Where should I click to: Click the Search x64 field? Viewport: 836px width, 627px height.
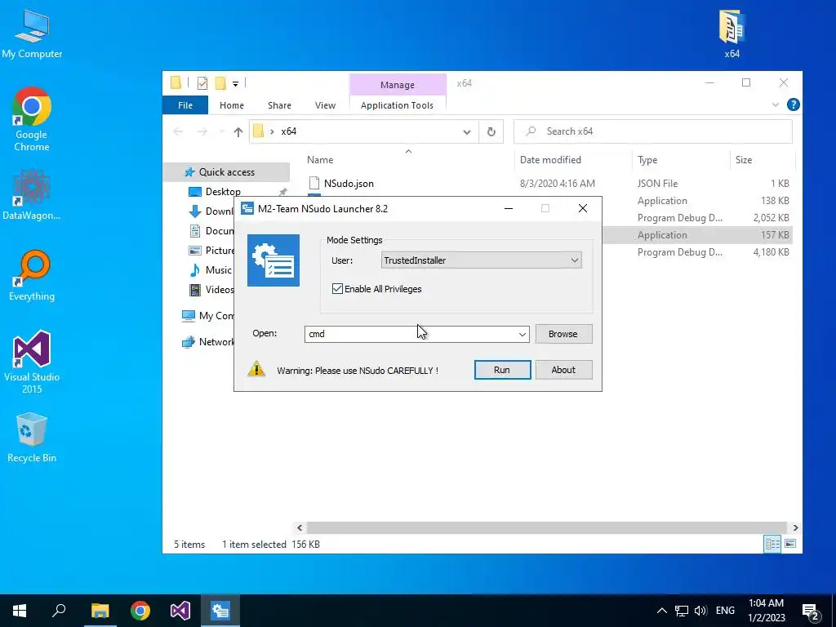652,131
